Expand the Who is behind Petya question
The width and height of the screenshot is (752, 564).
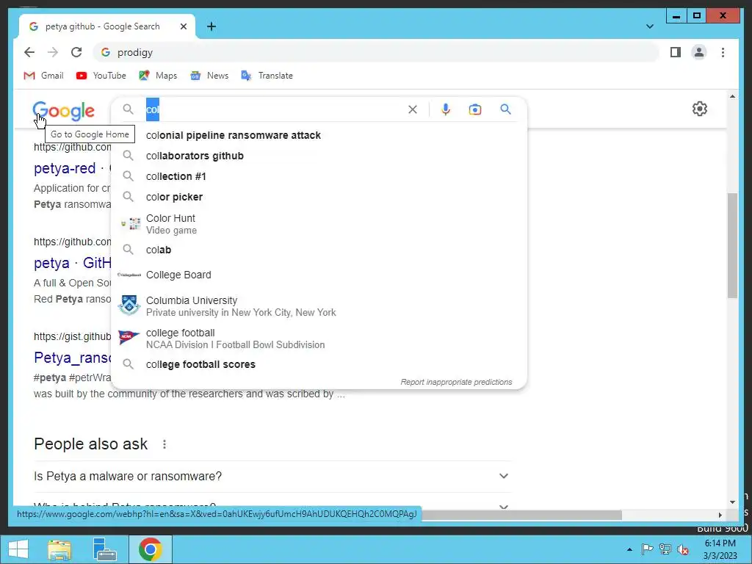point(272,505)
